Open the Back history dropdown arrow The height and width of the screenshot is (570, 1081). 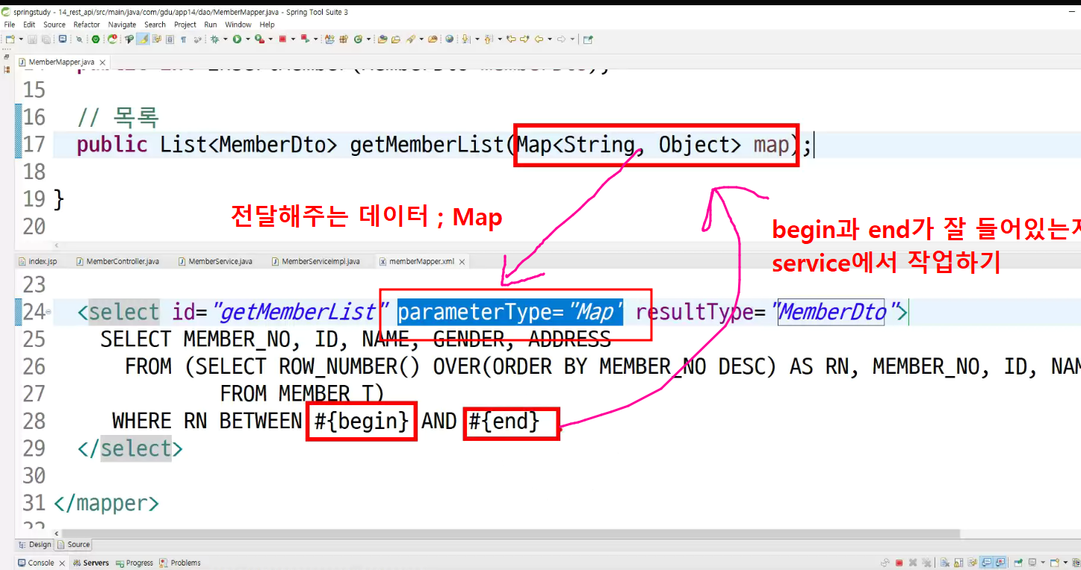point(549,39)
